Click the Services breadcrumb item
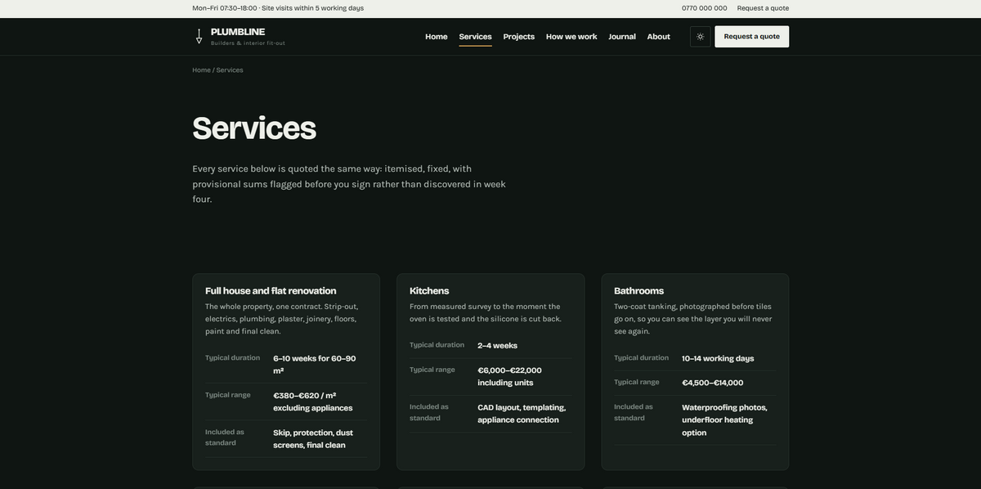Viewport: 981px width, 489px height. click(230, 70)
